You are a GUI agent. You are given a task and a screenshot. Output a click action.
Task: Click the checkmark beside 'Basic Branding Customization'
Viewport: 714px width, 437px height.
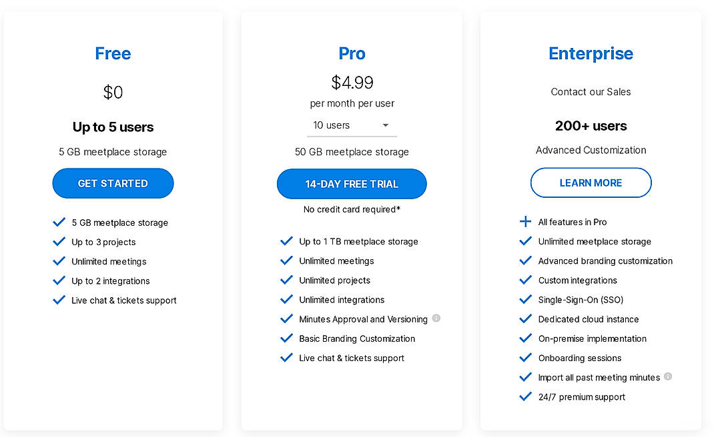click(287, 338)
